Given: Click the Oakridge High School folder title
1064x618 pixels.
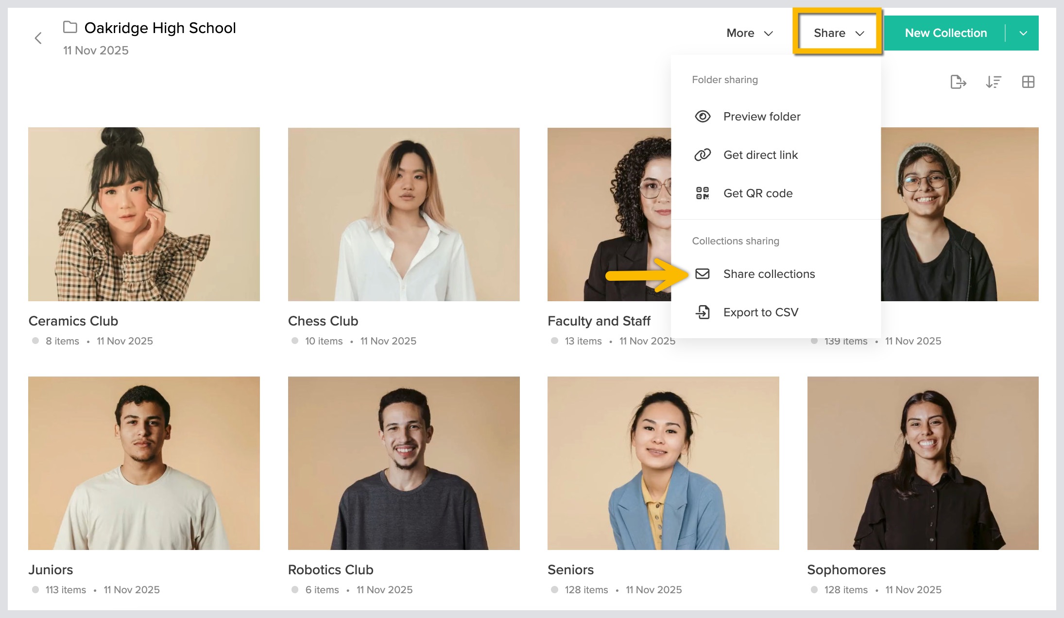Looking at the screenshot, I should [160, 28].
